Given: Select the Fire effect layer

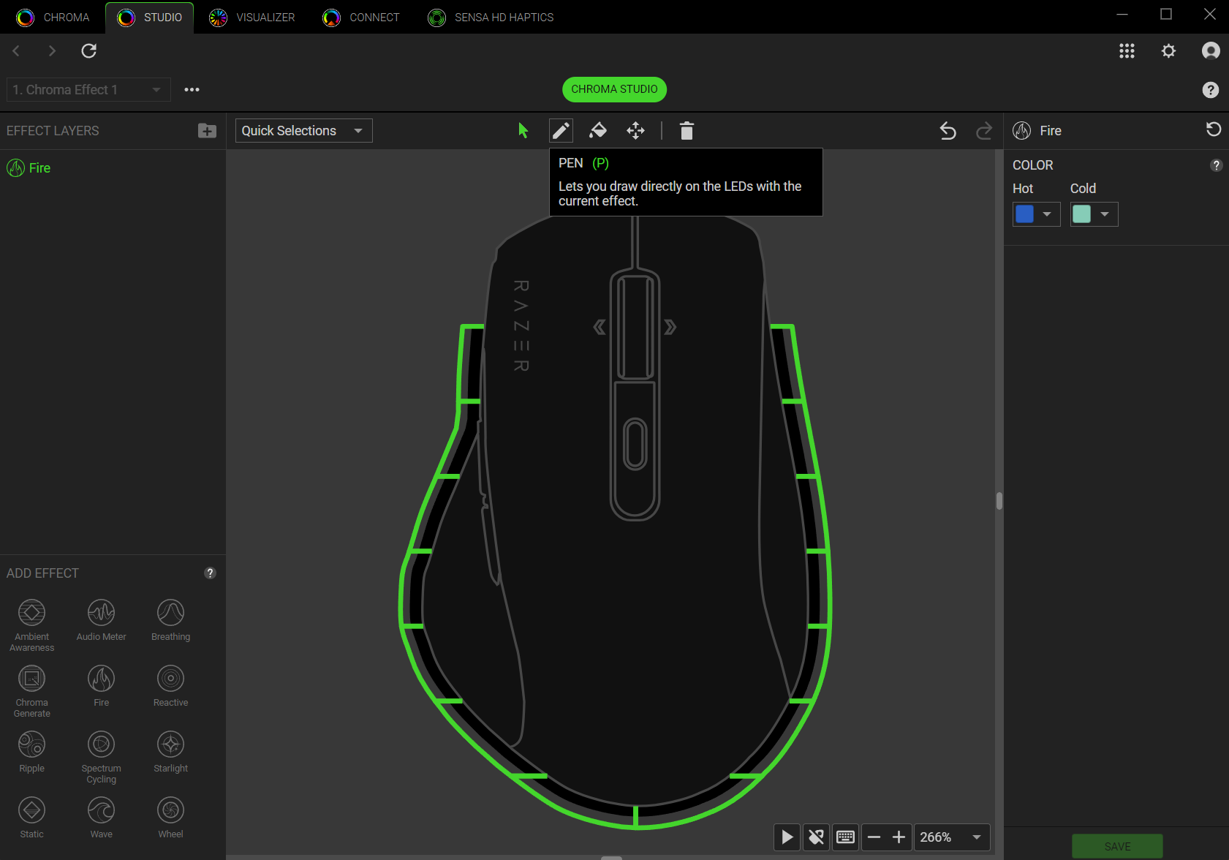Looking at the screenshot, I should 113,168.
